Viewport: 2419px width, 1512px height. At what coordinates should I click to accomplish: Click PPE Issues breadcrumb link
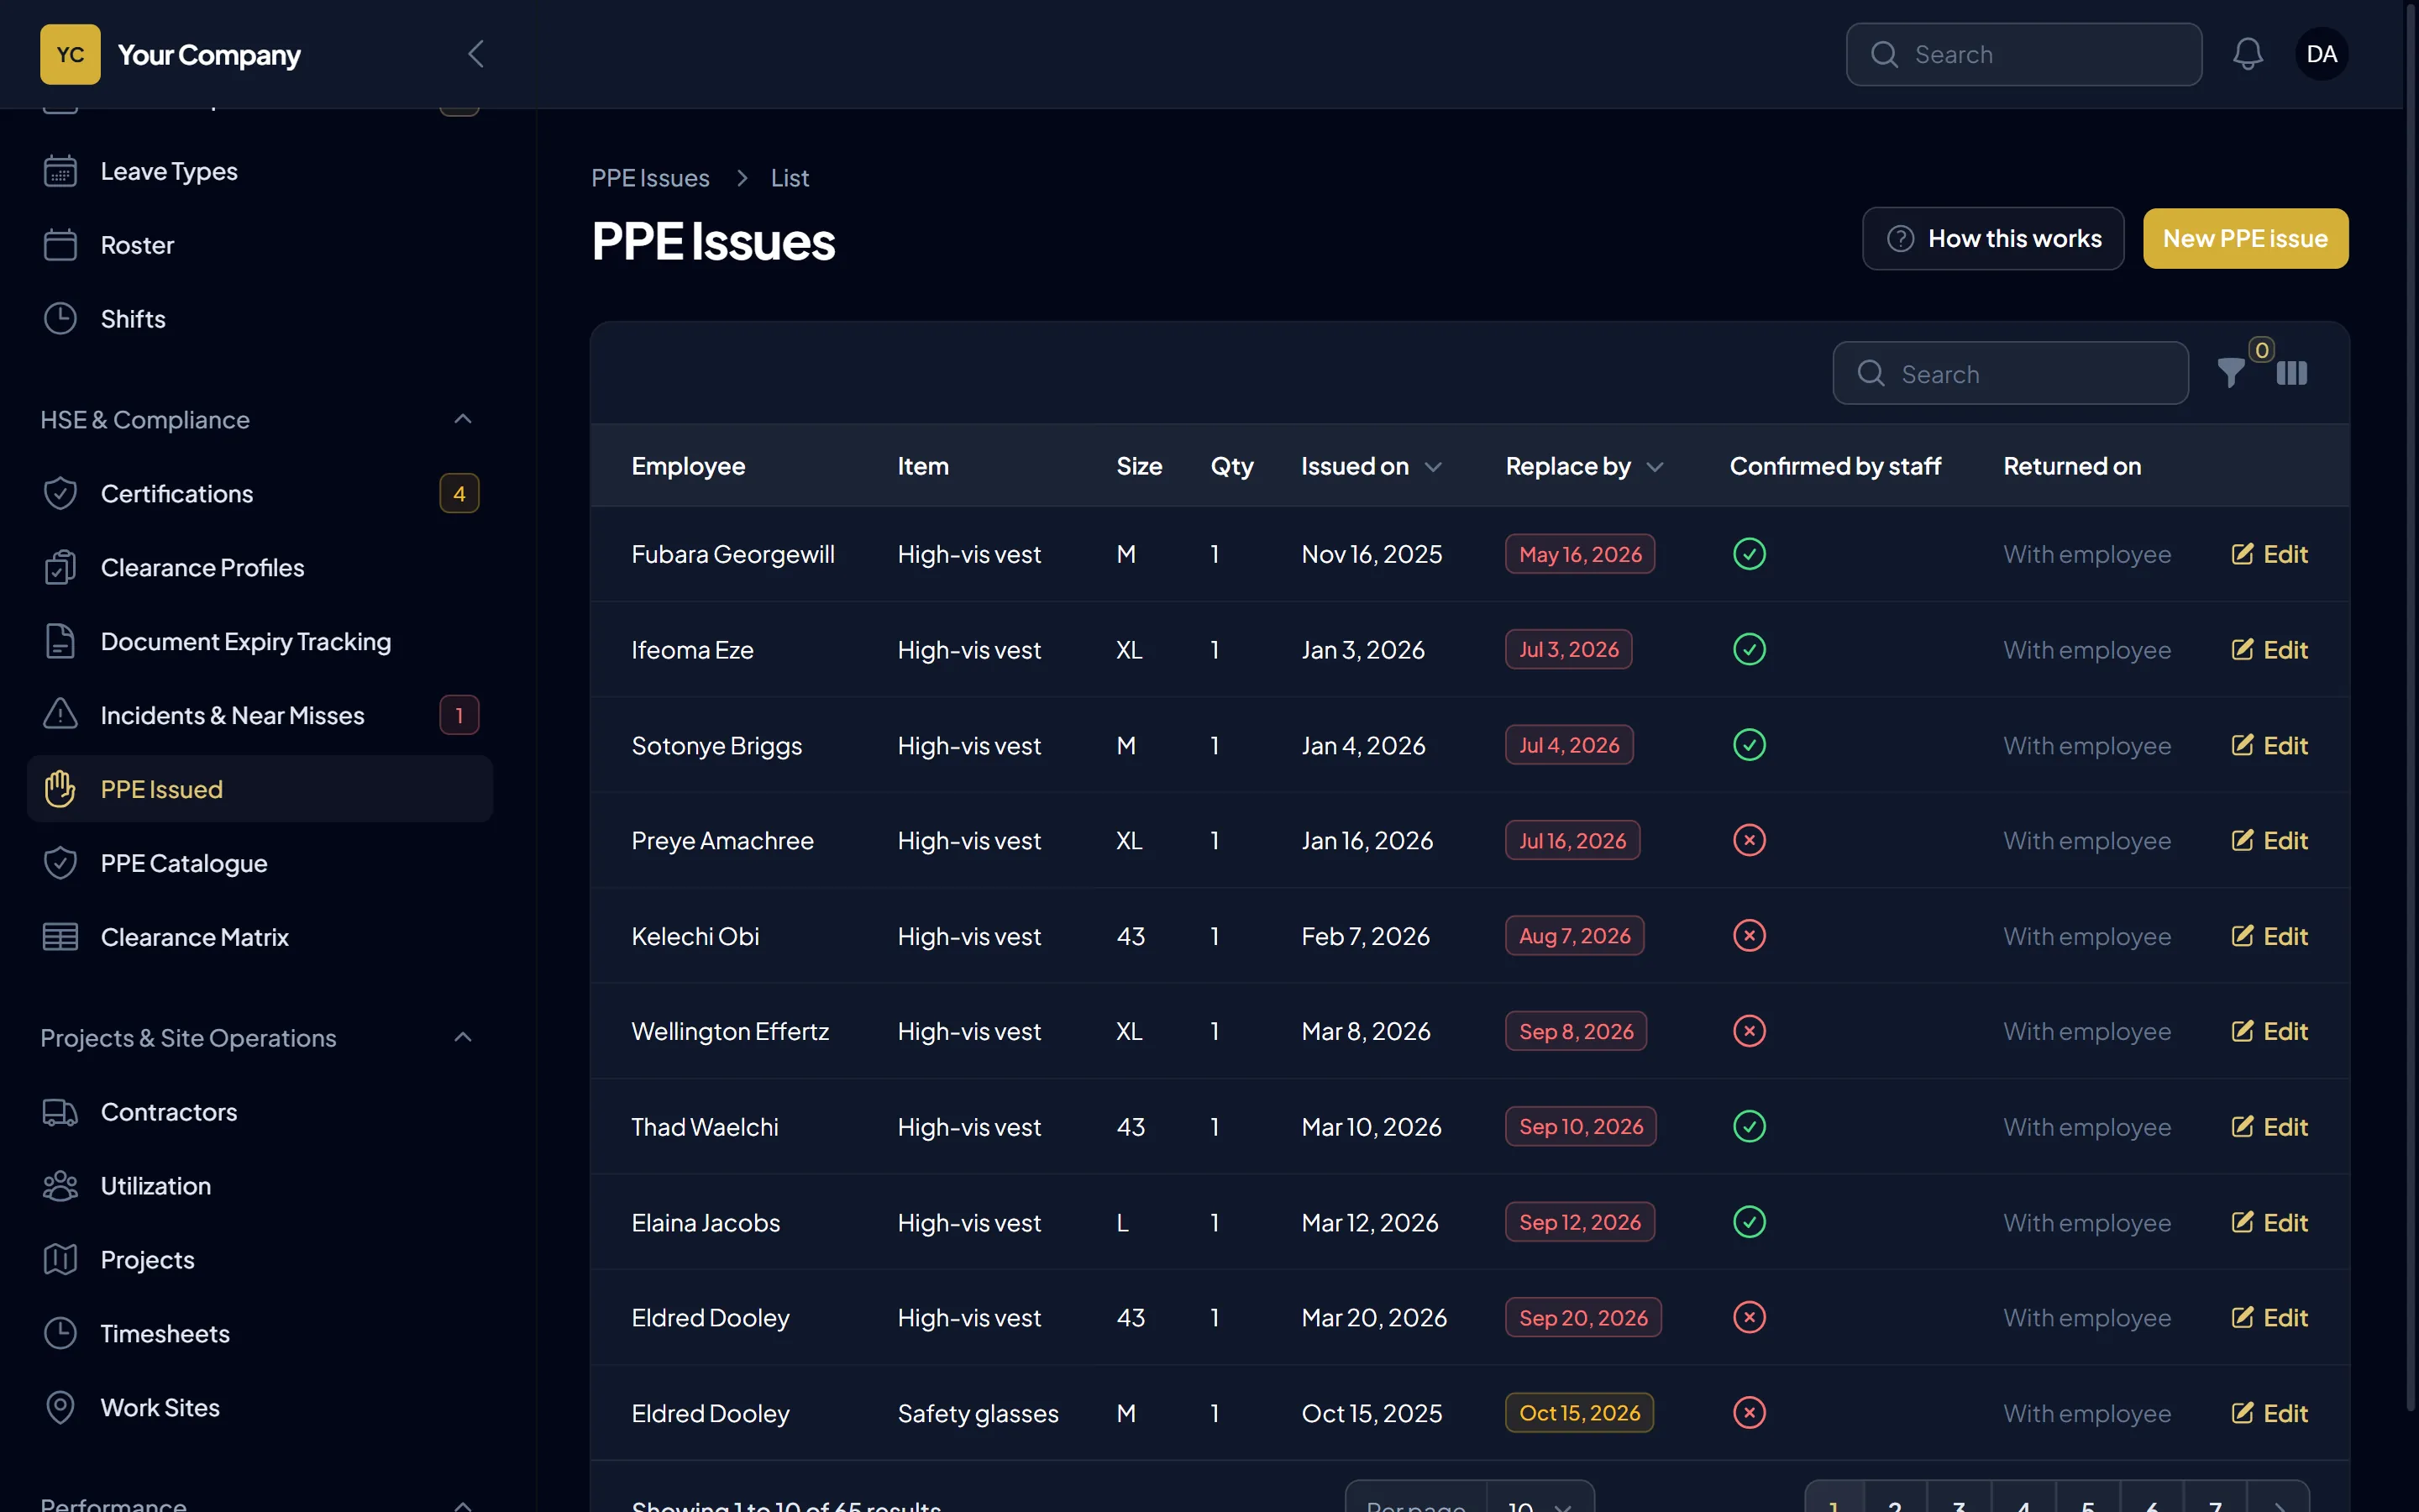[x=650, y=178]
